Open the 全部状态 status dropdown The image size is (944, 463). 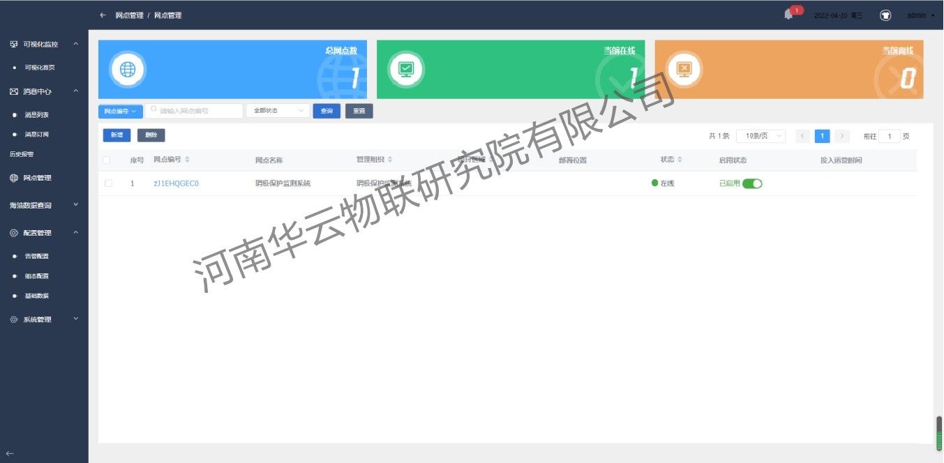point(278,111)
